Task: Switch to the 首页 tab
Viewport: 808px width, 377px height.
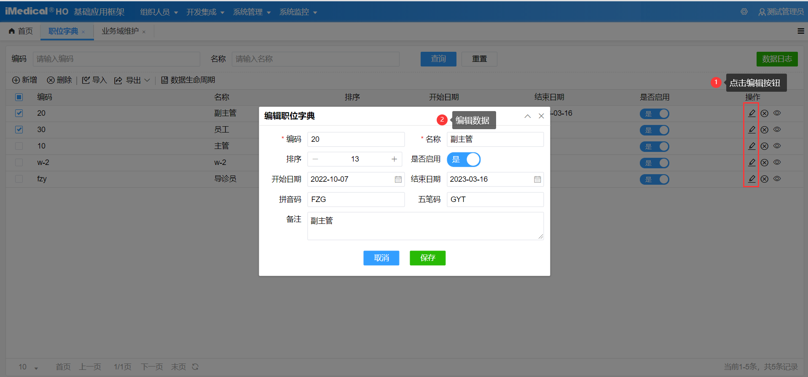Action: point(21,31)
